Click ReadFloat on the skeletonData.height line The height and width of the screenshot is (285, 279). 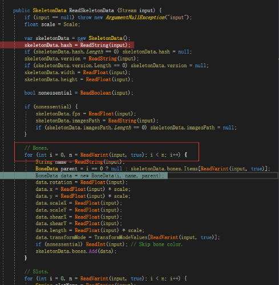click(x=99, y=79)
